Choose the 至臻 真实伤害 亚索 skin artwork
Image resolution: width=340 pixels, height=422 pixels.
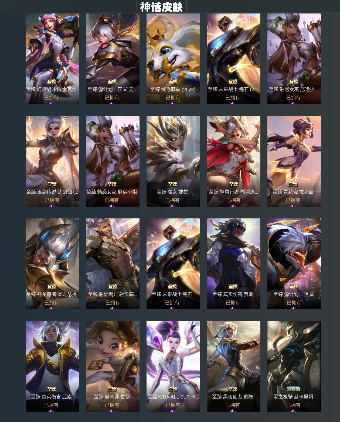point(52,366)
